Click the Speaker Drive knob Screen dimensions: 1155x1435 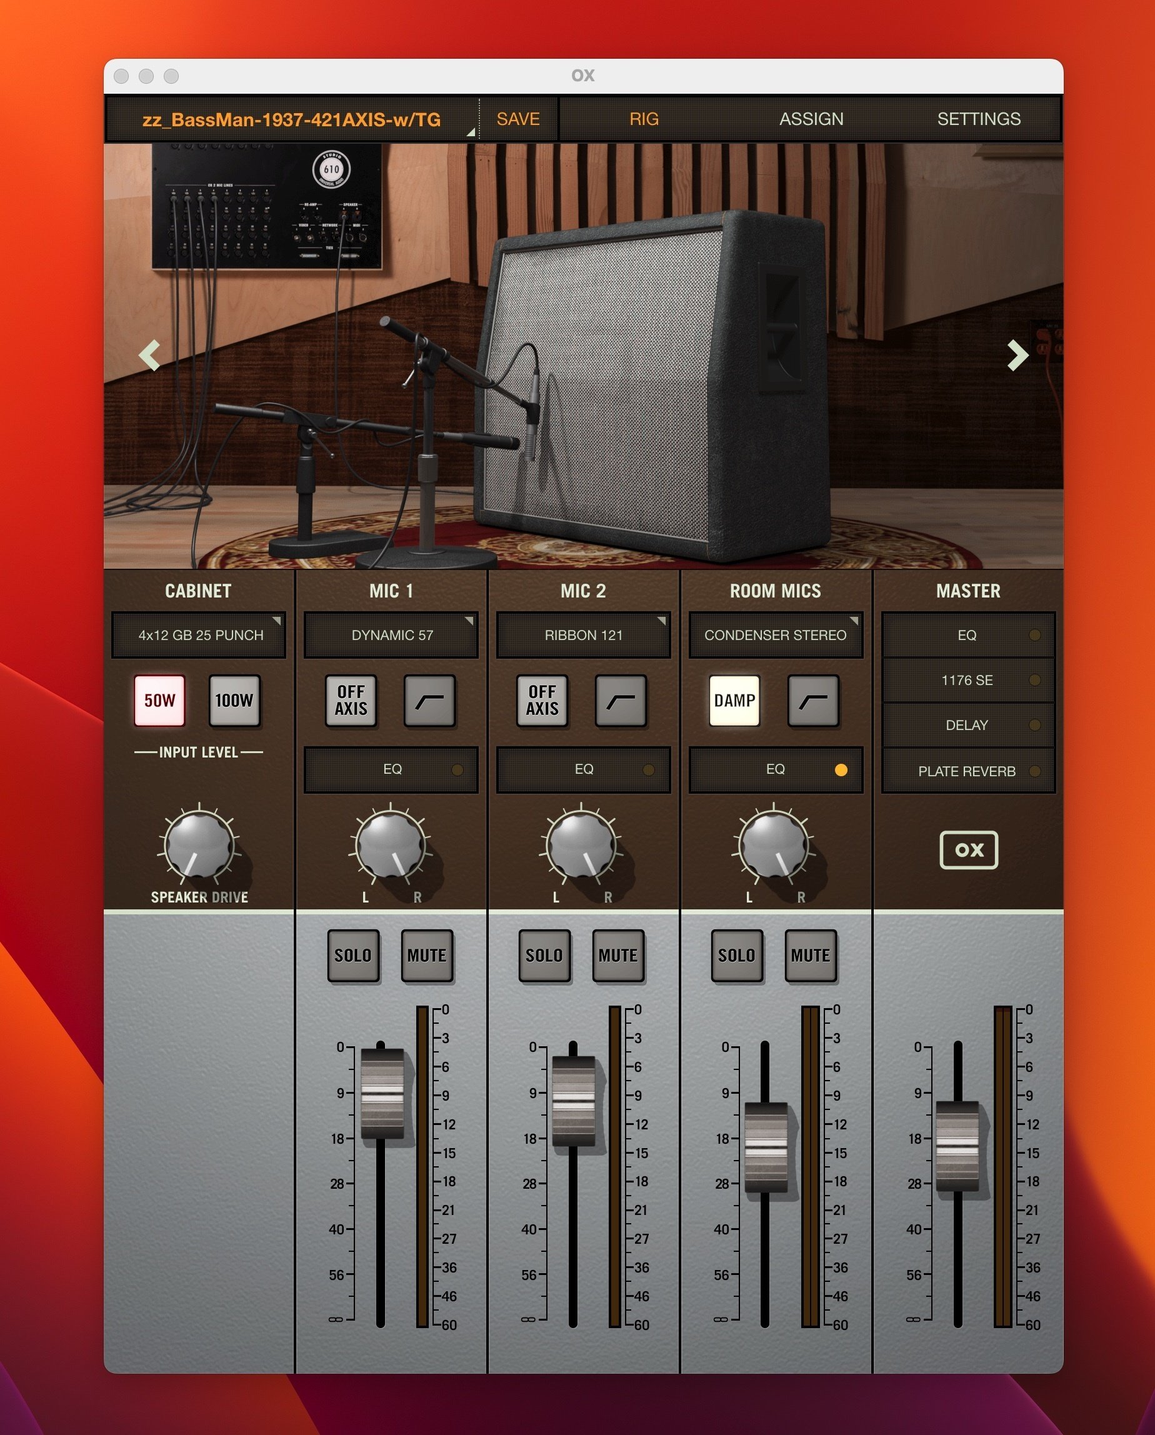[199, 845]
